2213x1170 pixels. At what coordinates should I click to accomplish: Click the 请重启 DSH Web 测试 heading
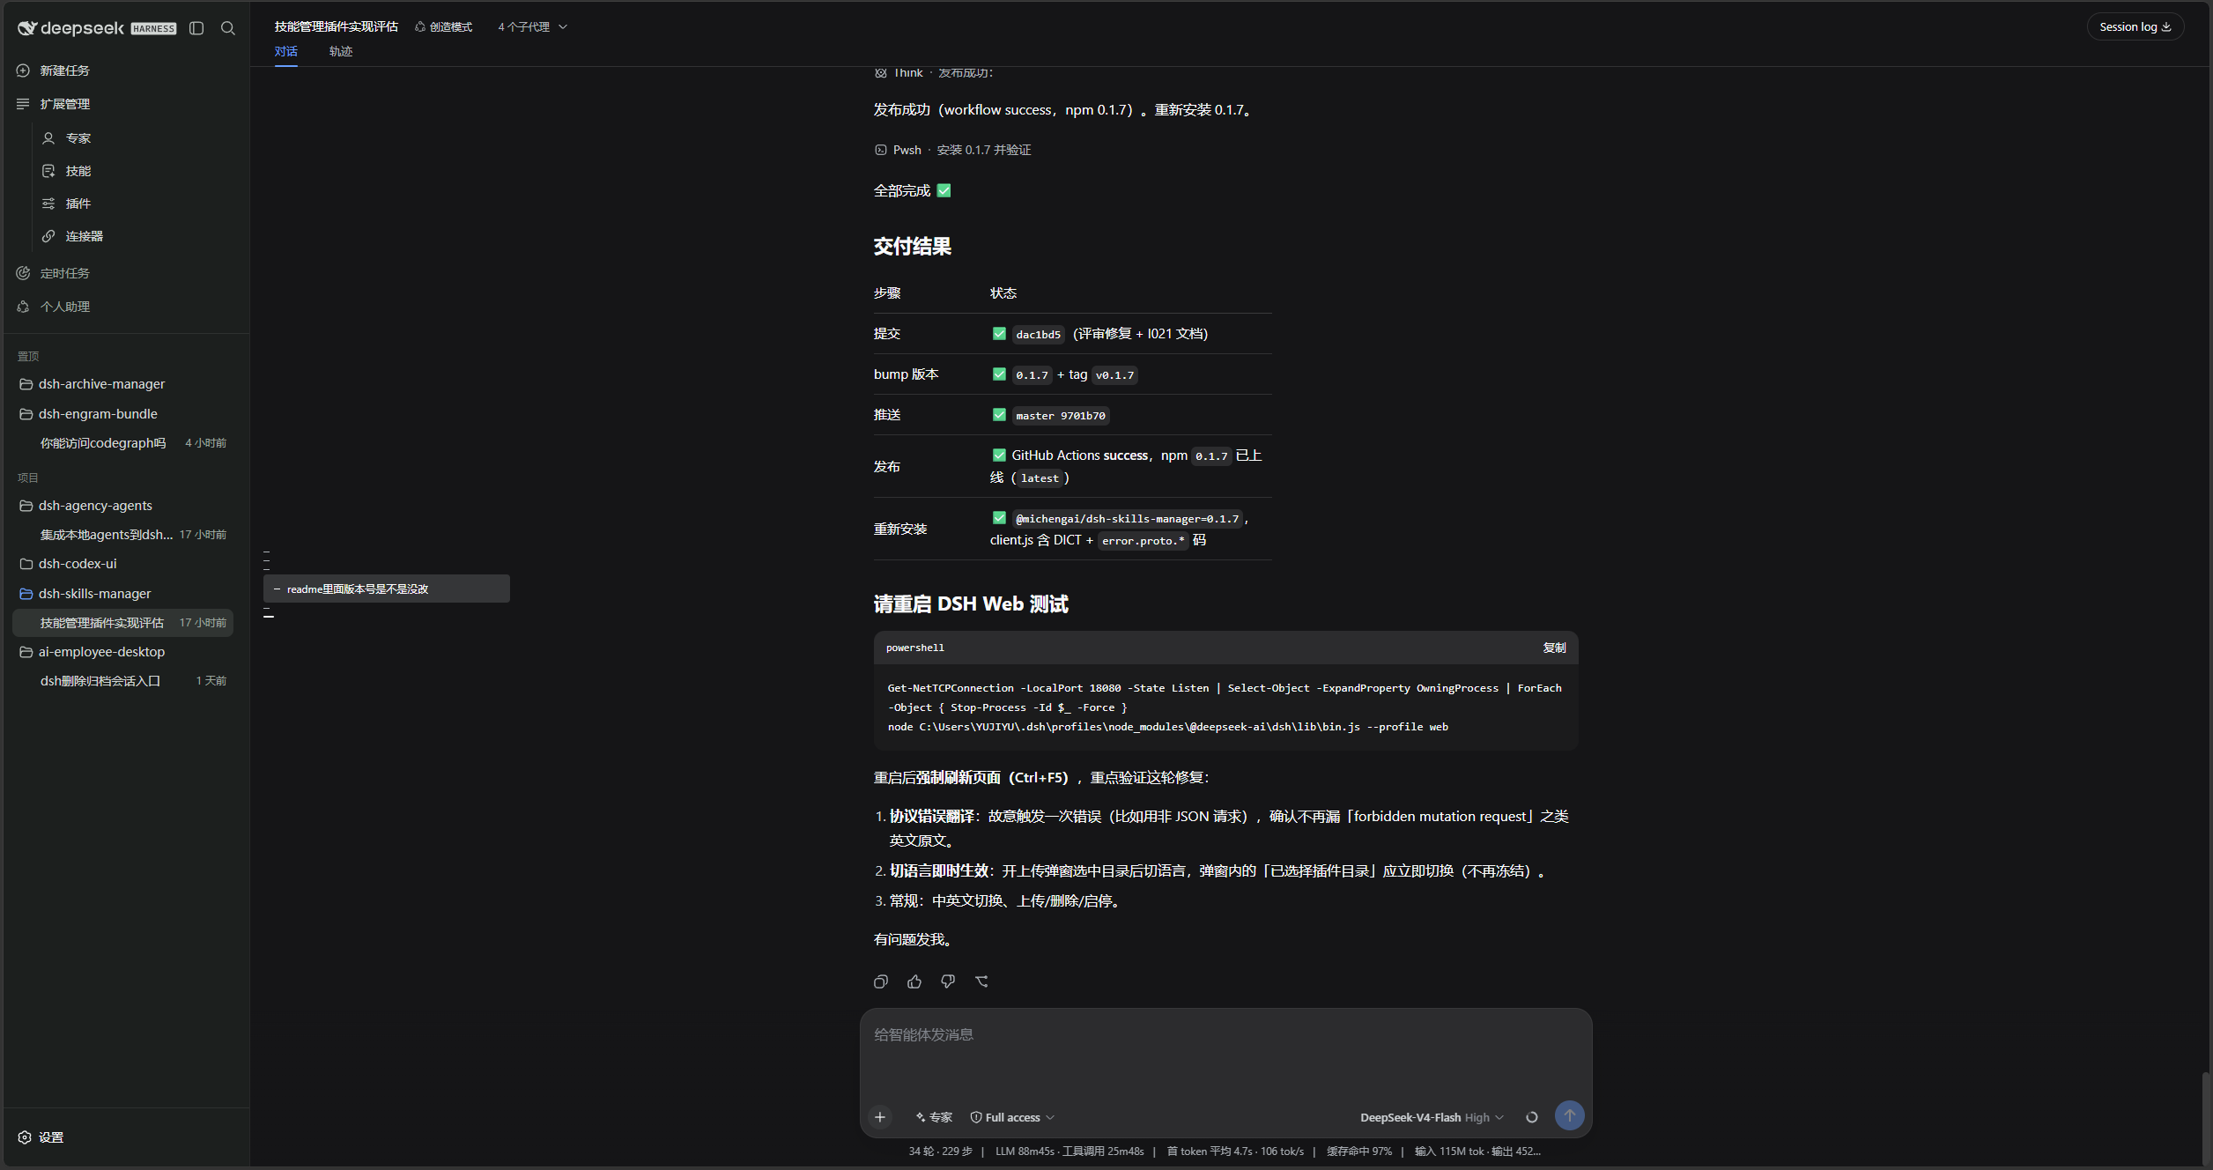971,604
